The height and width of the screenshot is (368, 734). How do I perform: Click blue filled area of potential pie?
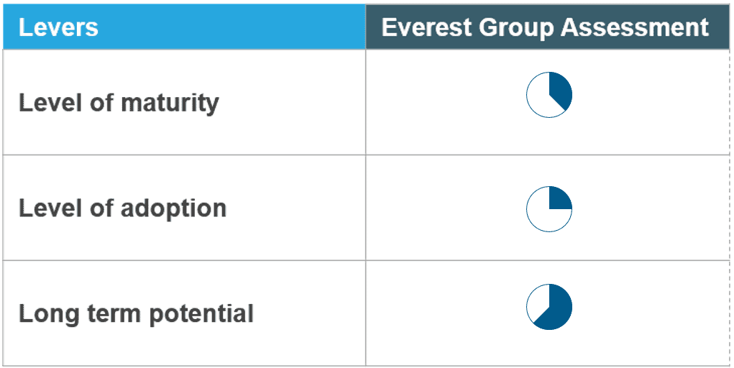[557, 311]
